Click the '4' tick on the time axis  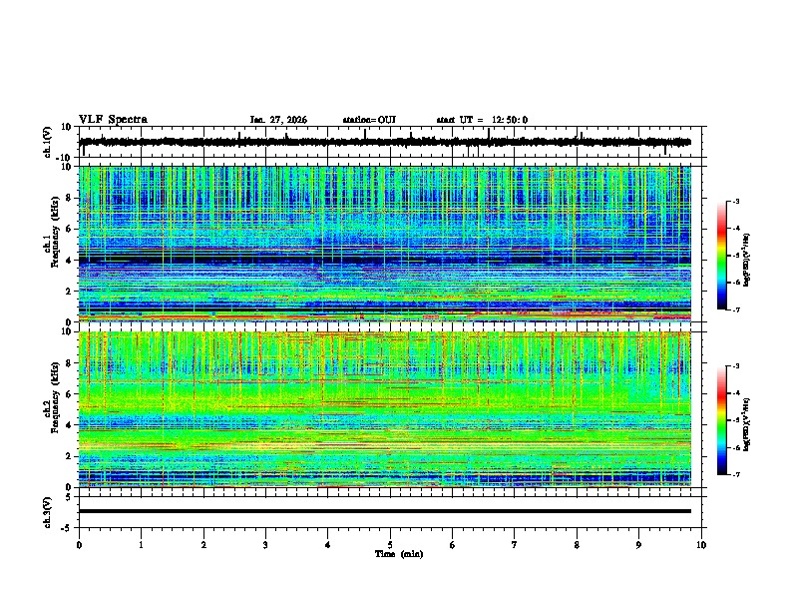coord(328,545)
